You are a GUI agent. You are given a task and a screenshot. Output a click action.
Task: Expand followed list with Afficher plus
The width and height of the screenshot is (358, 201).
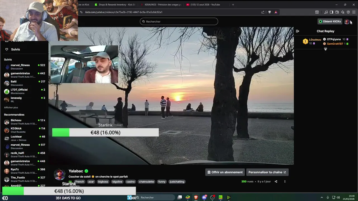pos(11,107)
